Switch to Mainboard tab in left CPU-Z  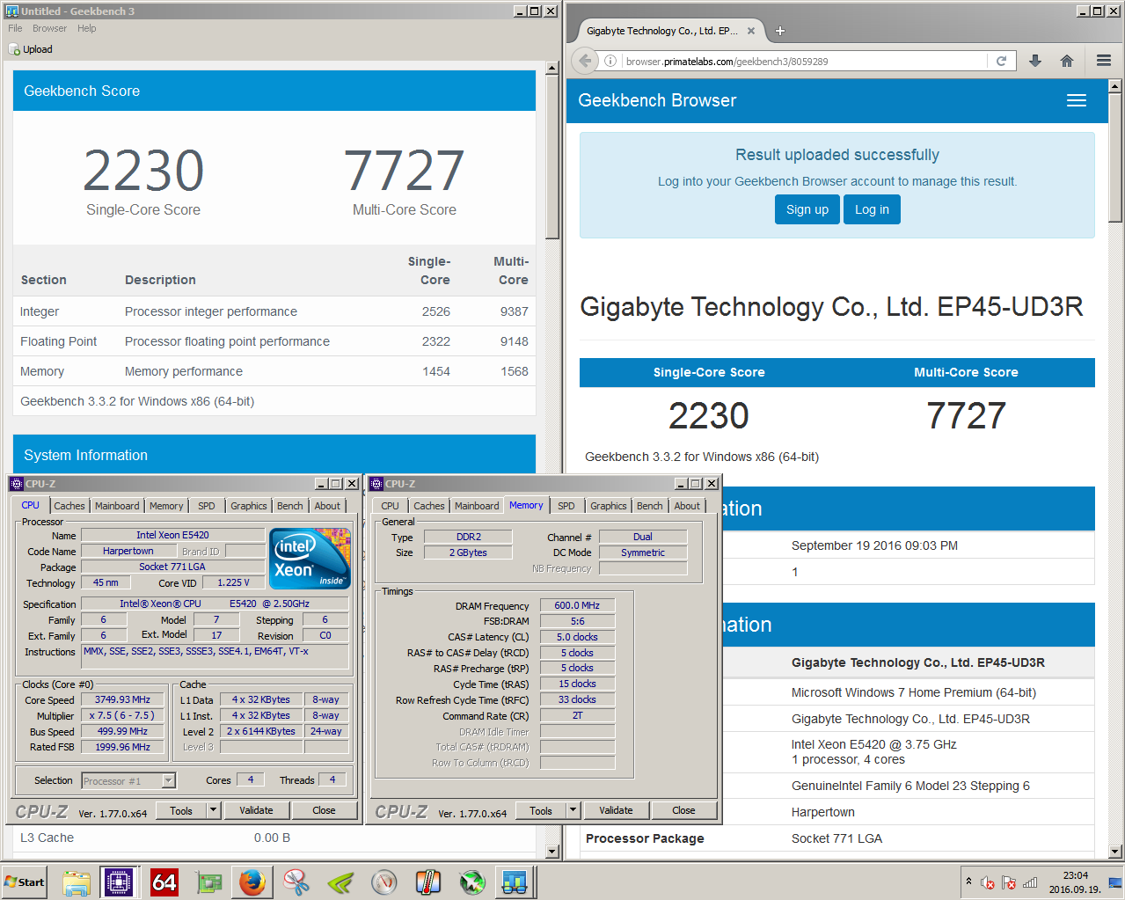pyautogui.click(x=117, y=506)
